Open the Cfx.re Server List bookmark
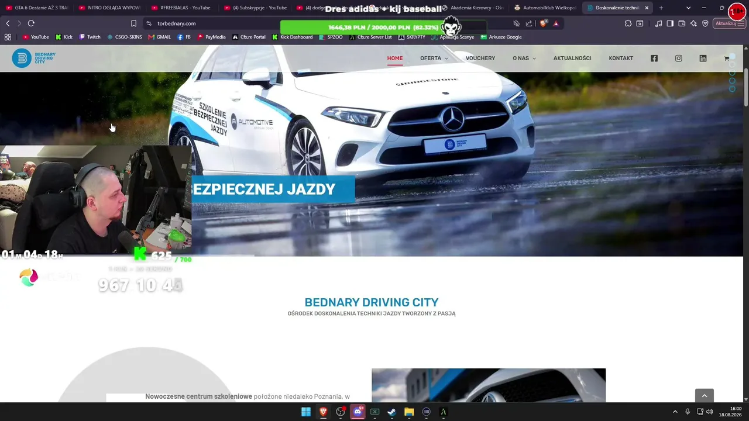Image resolution: width=749 pixels, height=421 pixels. tap(370, 37)
